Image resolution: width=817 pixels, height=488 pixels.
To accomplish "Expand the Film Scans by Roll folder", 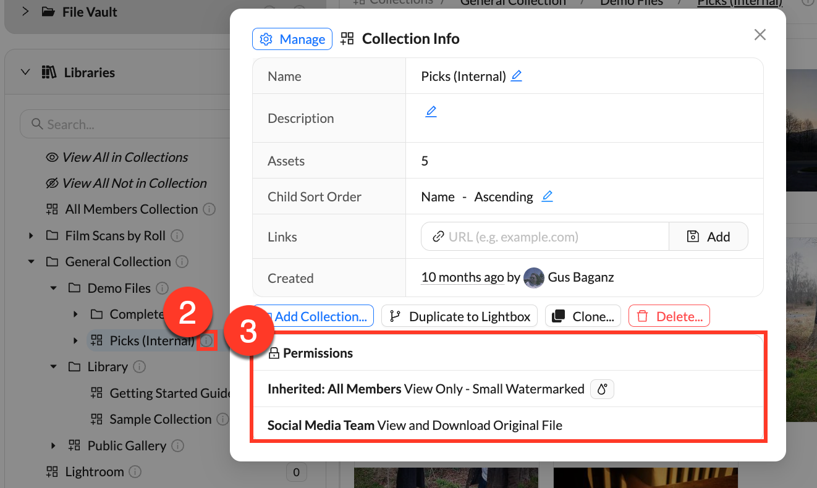I will [x=31, y=235].
